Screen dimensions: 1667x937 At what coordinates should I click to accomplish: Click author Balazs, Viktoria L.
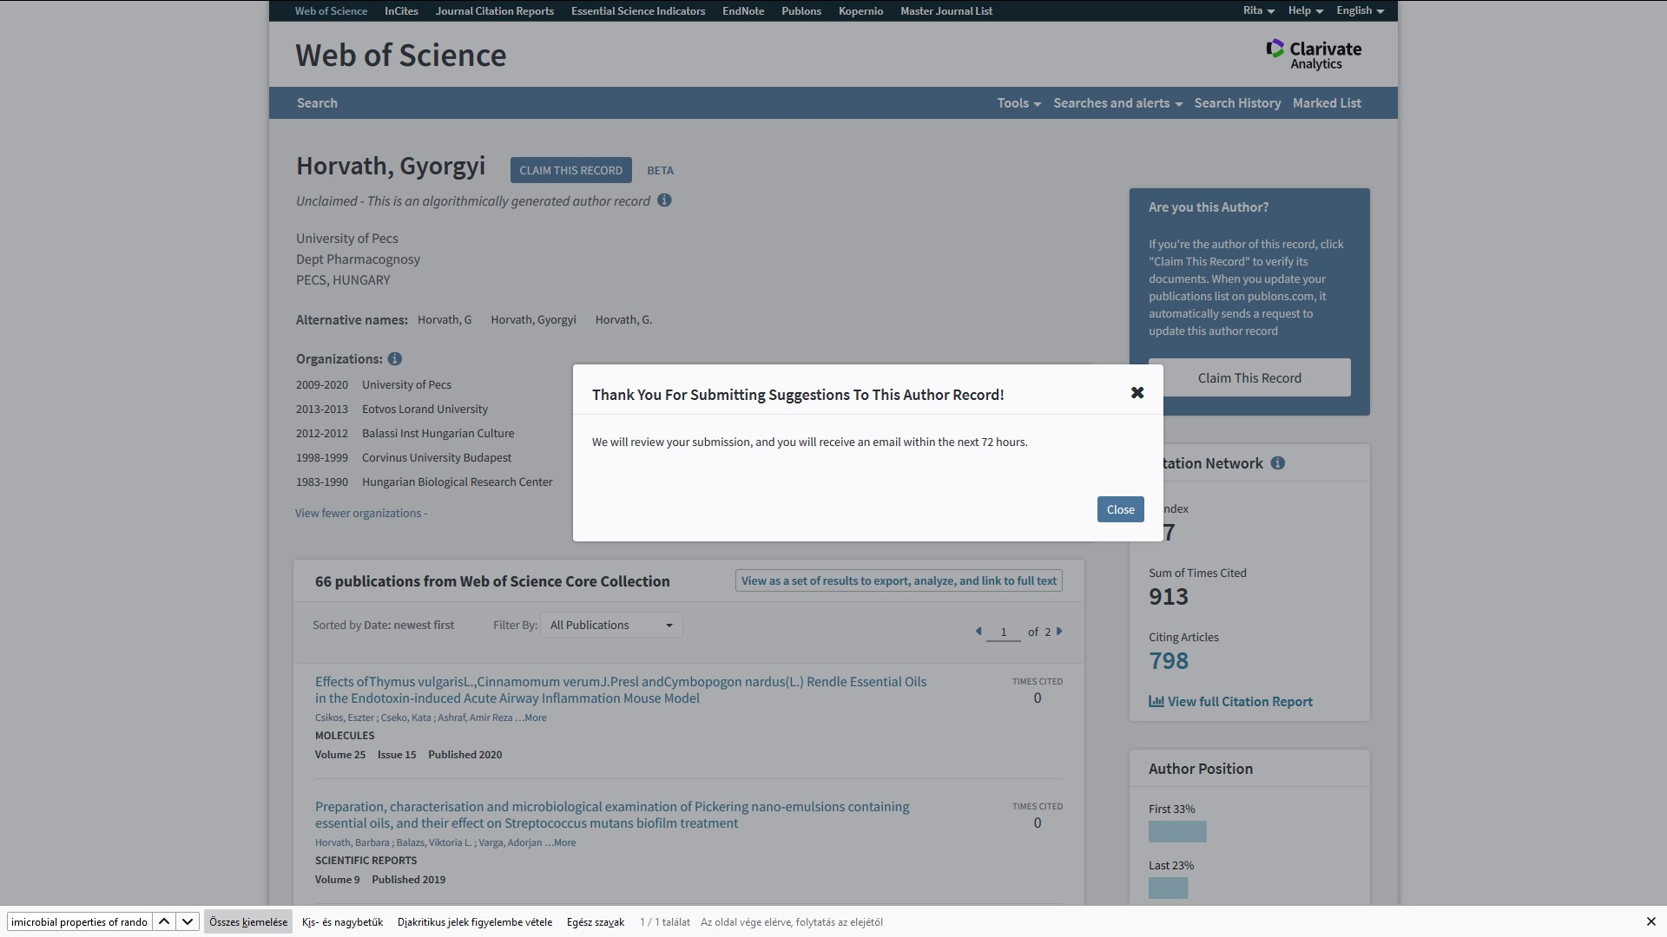pyautogui.click(x=433, y=842)
